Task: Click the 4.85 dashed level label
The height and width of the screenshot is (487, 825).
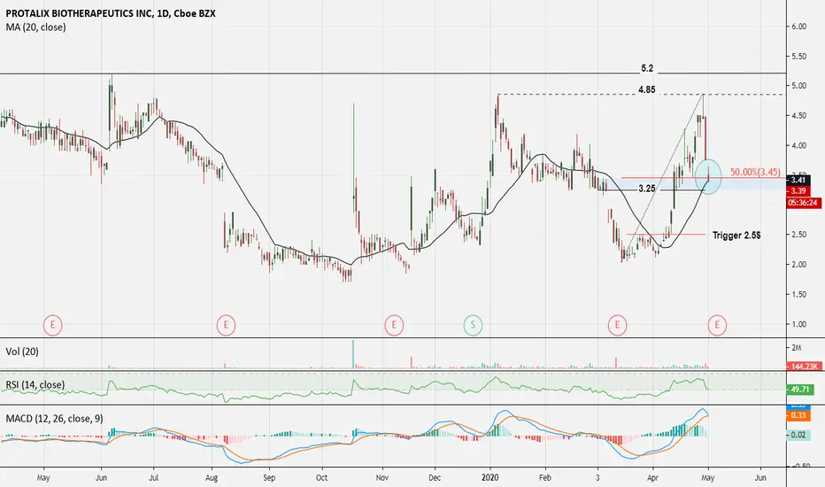Action: tap(647, 90)
